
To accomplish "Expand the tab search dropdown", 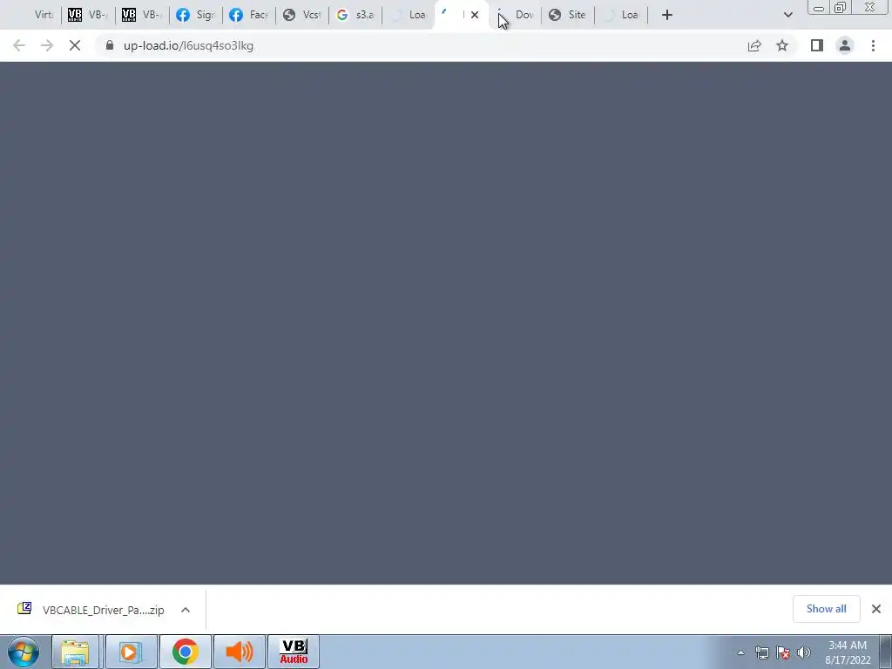I will point(787,15).
